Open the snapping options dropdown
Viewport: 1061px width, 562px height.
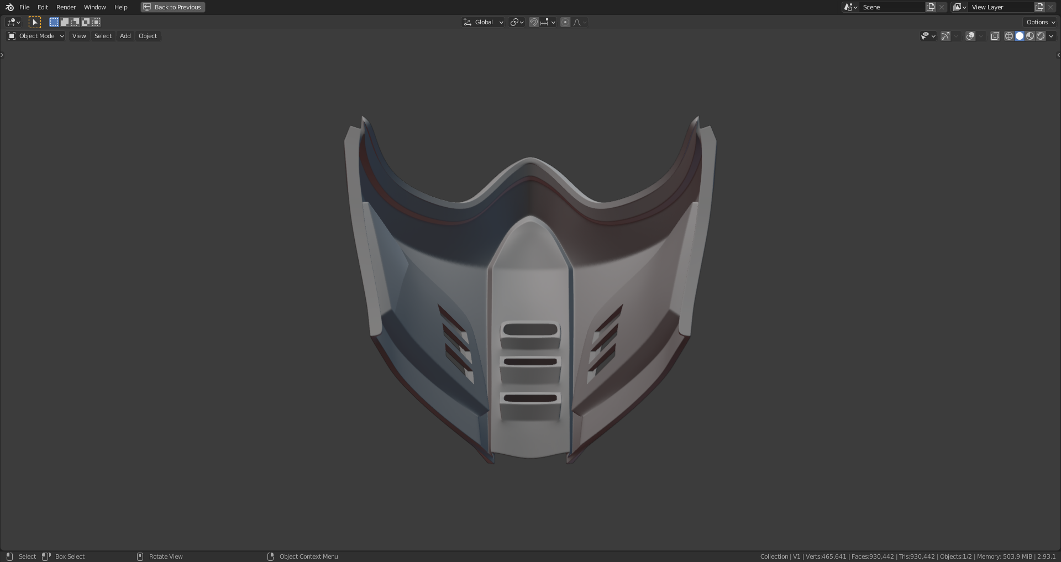click(548, 22)
